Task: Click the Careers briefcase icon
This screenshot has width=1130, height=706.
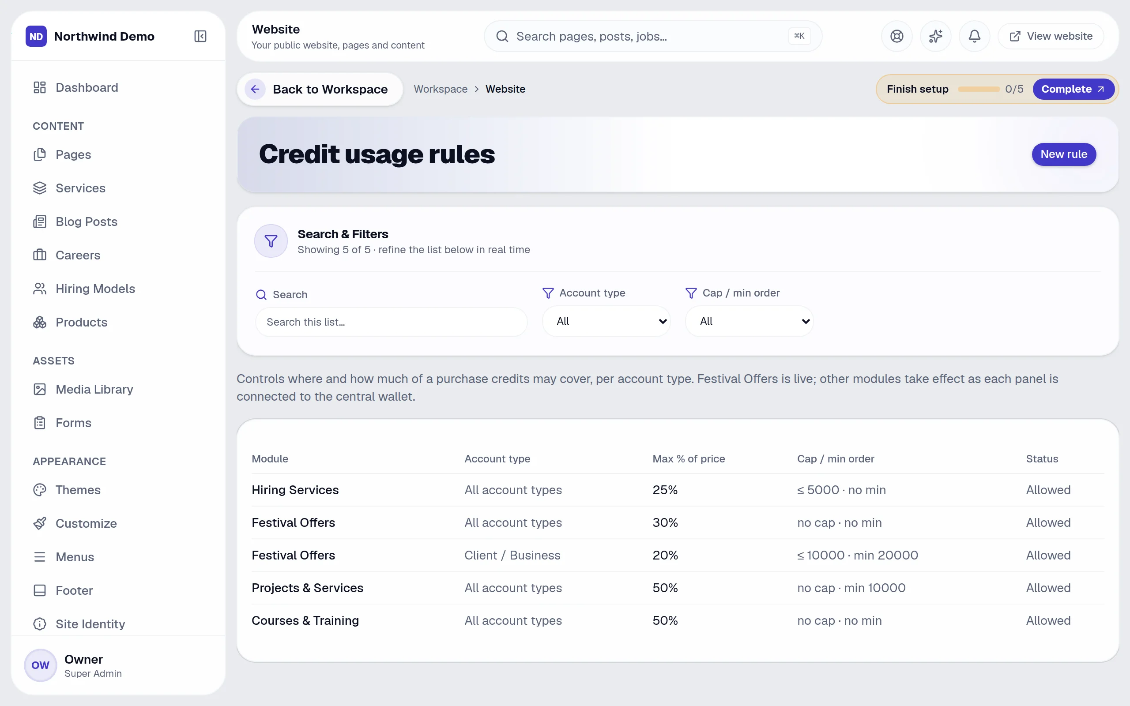Action: point(40,255)
